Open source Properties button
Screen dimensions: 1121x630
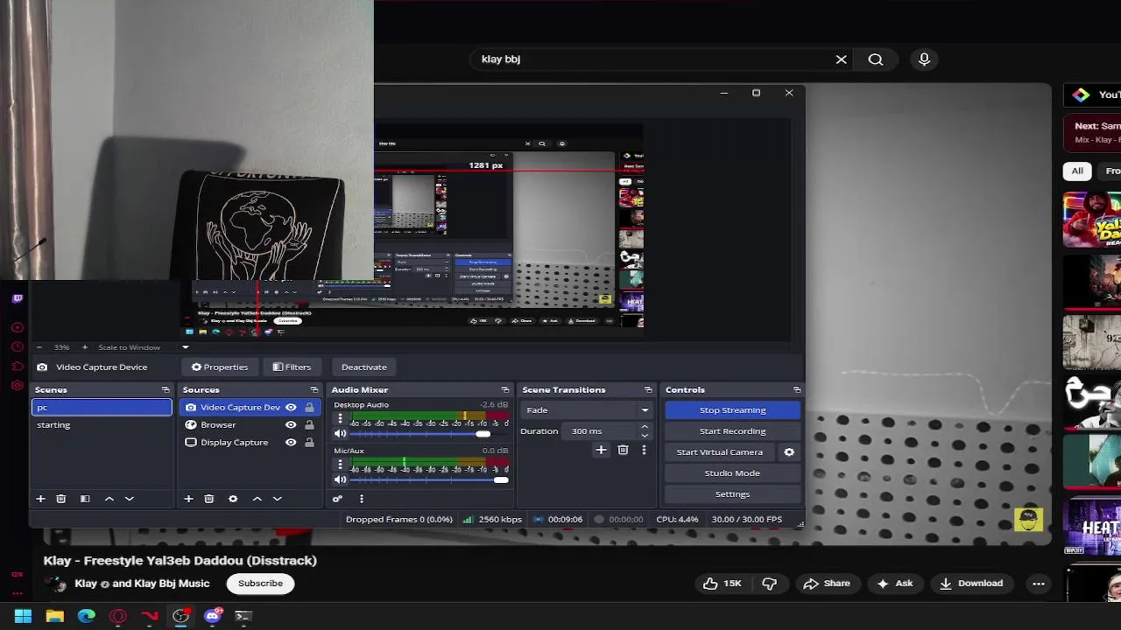coord(220,367)
